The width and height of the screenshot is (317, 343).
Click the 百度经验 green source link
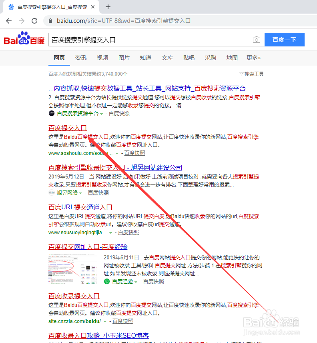(122, 281)
